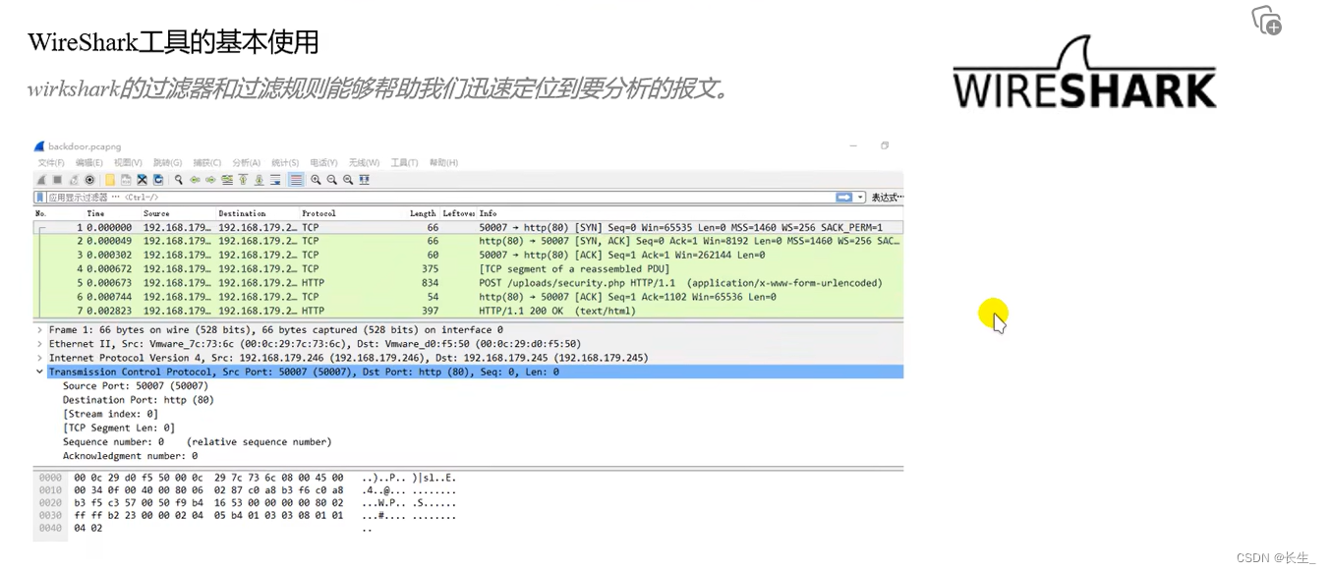This screenshot has height=573, width=1331.
Task: Click the Stop capture square icon
Action: (x=57, y=180)
